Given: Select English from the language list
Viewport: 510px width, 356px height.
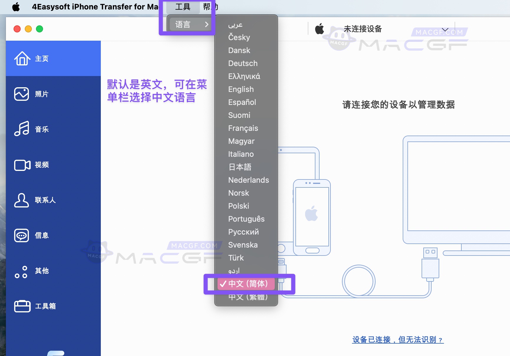Looking at the screenshot, I should pos(241,89).
